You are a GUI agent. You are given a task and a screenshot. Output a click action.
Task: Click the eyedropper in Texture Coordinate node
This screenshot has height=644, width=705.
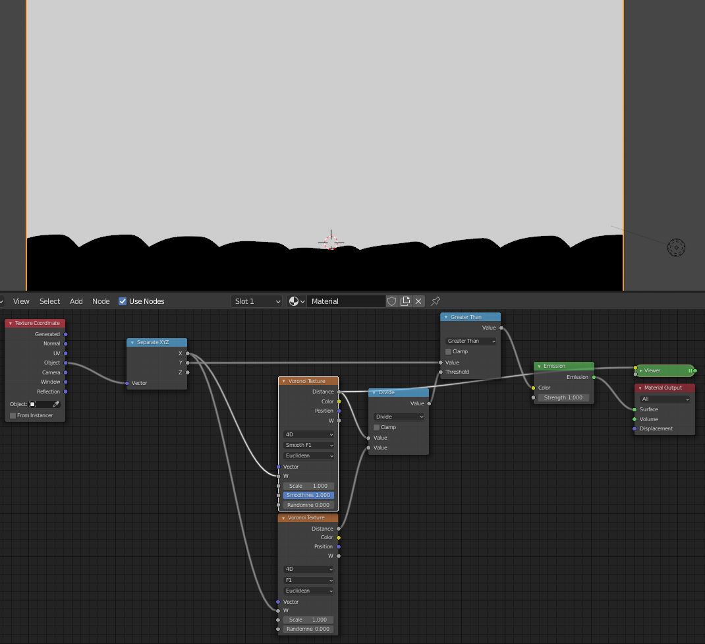(56, 404)
